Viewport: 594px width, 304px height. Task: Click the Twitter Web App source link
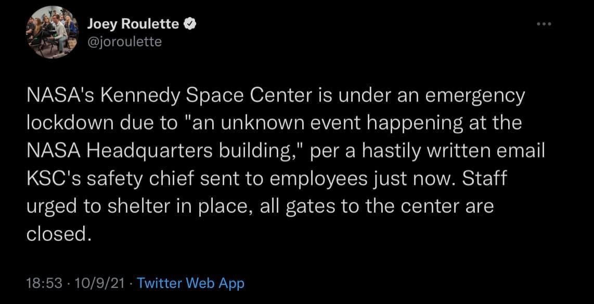[190, 283]
